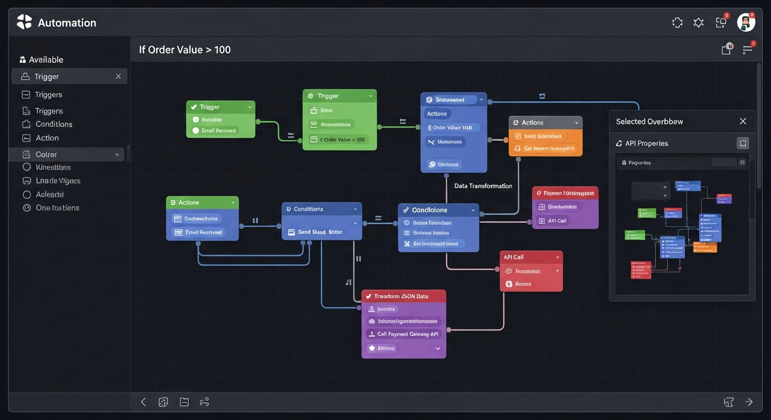Click the back arrow in bottom toolbar

143,402
